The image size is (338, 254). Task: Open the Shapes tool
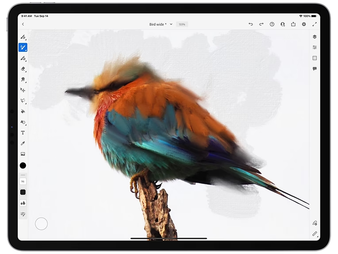23,122
